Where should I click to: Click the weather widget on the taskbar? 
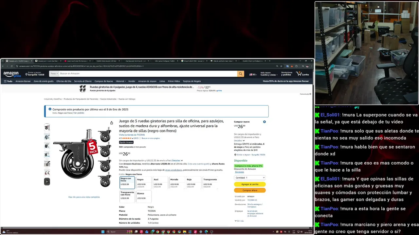pyautogui.click(x=10, y=232)
